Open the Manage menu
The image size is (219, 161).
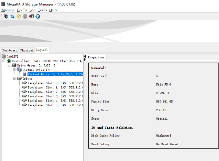[x=8, y=10]
